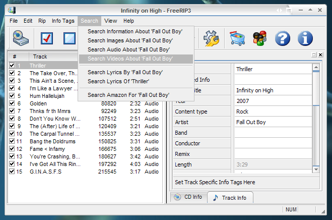Close the open Search menu
This screenshot has width=332, height=220.
pyautogui.click(x=89, y=21)
